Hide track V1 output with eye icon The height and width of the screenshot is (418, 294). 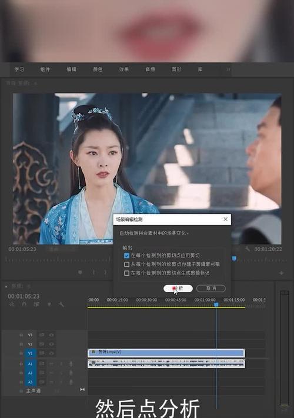(51, 353)
